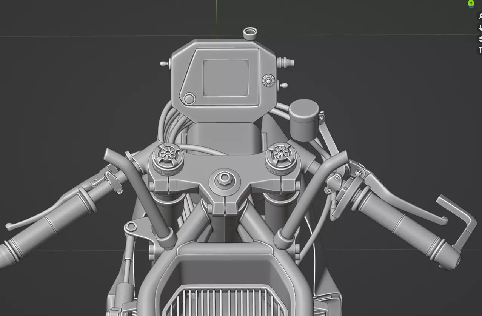Click the hand pan-view icon

point(480,28)
